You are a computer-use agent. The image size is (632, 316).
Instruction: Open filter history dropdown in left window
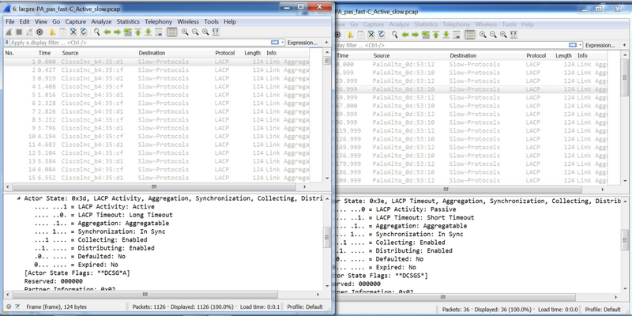(282, 43)
